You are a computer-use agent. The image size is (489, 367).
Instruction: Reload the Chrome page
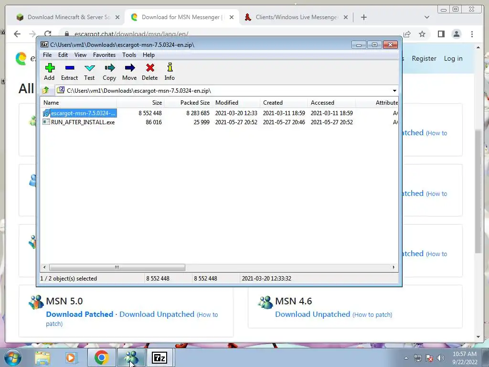coord(48,34)
